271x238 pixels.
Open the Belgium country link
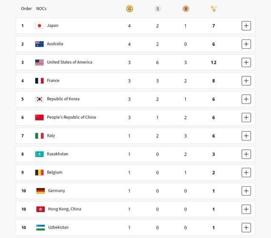click(55, 172)
